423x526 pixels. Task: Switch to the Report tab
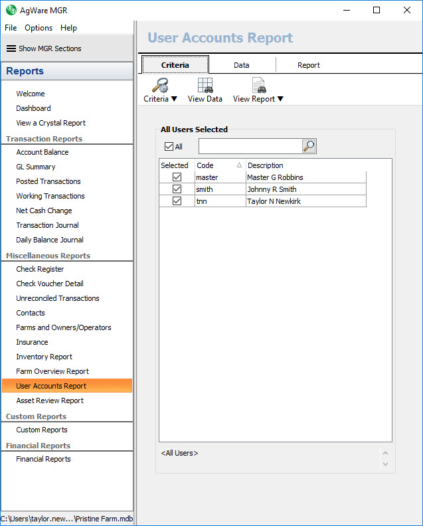point(308,65)
